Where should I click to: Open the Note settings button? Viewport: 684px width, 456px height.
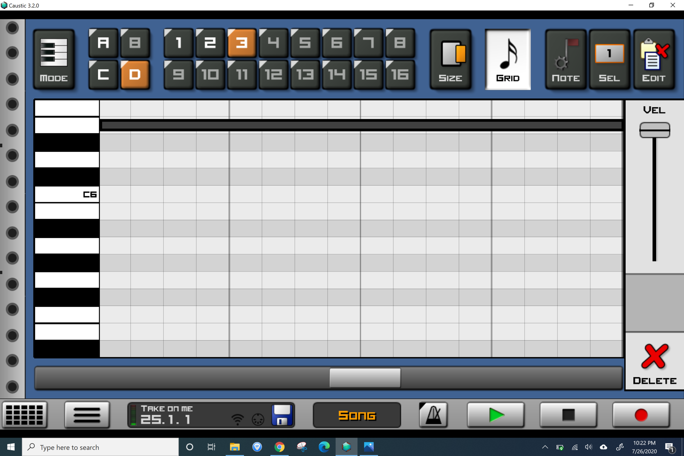565,59
